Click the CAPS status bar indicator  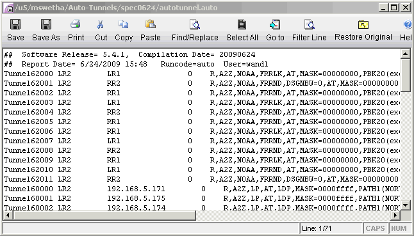click(375, 228)
